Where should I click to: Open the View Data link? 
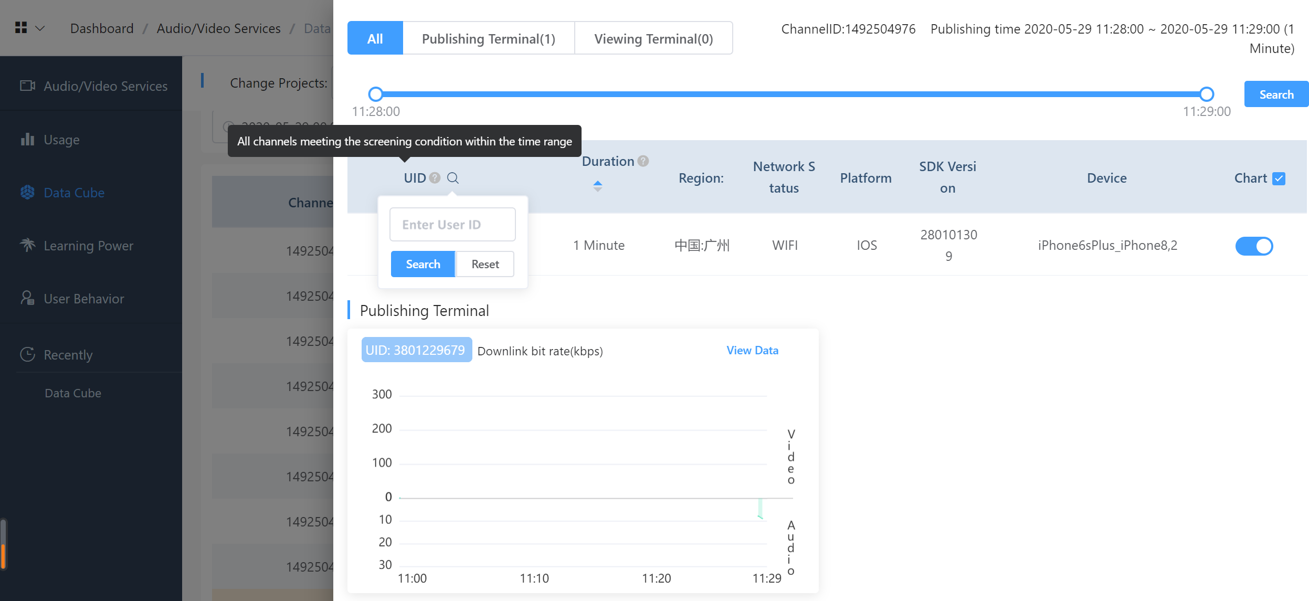coord(752,350)
